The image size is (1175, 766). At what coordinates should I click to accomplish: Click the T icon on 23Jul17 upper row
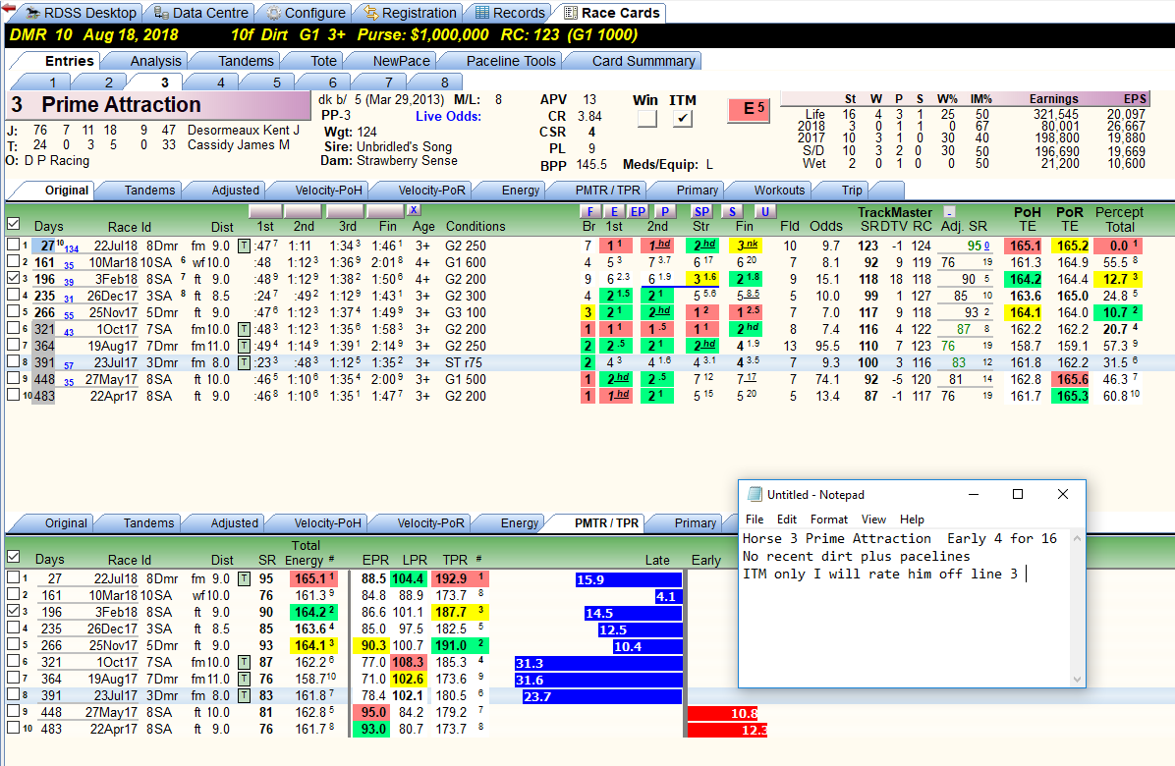(x=244, y=362)
